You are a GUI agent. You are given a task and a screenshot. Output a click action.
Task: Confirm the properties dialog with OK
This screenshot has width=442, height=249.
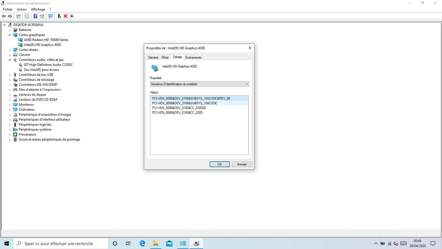[220, 164]
